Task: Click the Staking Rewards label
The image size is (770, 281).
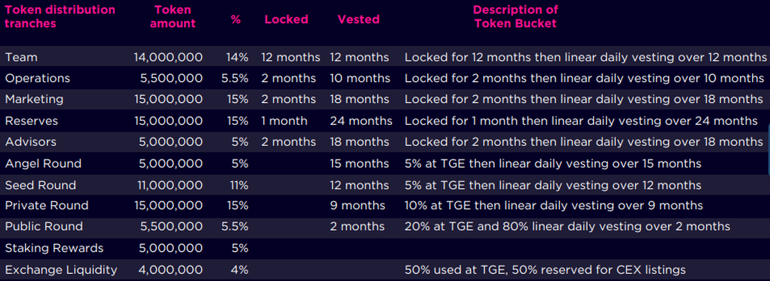Action: (x=54, y=248)
